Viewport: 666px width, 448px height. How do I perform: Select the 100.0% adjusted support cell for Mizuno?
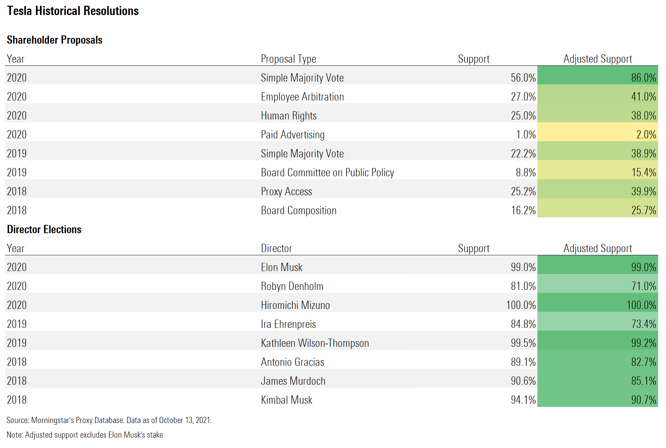pos(597,305)
